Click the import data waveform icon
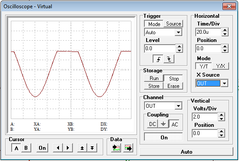Screen dimensions: 239x161 tap(116, 148)
